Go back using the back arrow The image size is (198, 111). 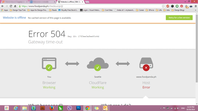[x=3, y=6]
